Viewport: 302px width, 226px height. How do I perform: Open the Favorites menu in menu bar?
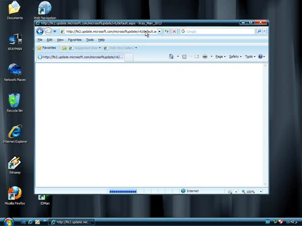75,40
